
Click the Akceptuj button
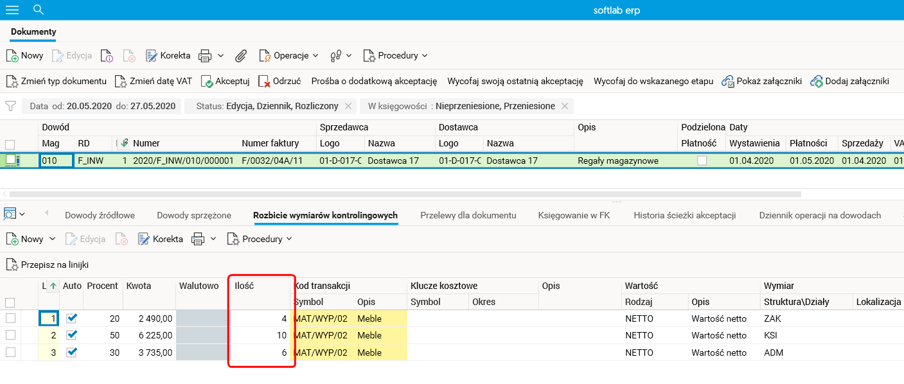tap(225, 82)
